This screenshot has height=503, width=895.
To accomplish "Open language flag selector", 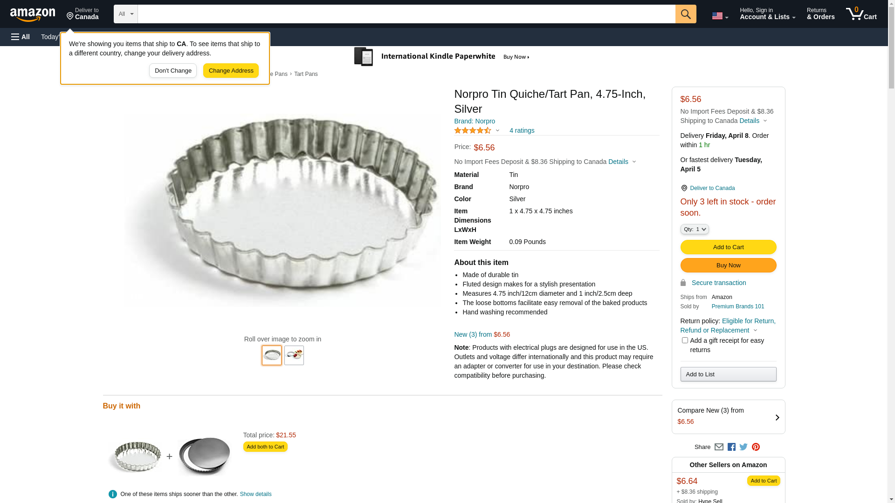I will pyautogui.click(x=720, y=16).
